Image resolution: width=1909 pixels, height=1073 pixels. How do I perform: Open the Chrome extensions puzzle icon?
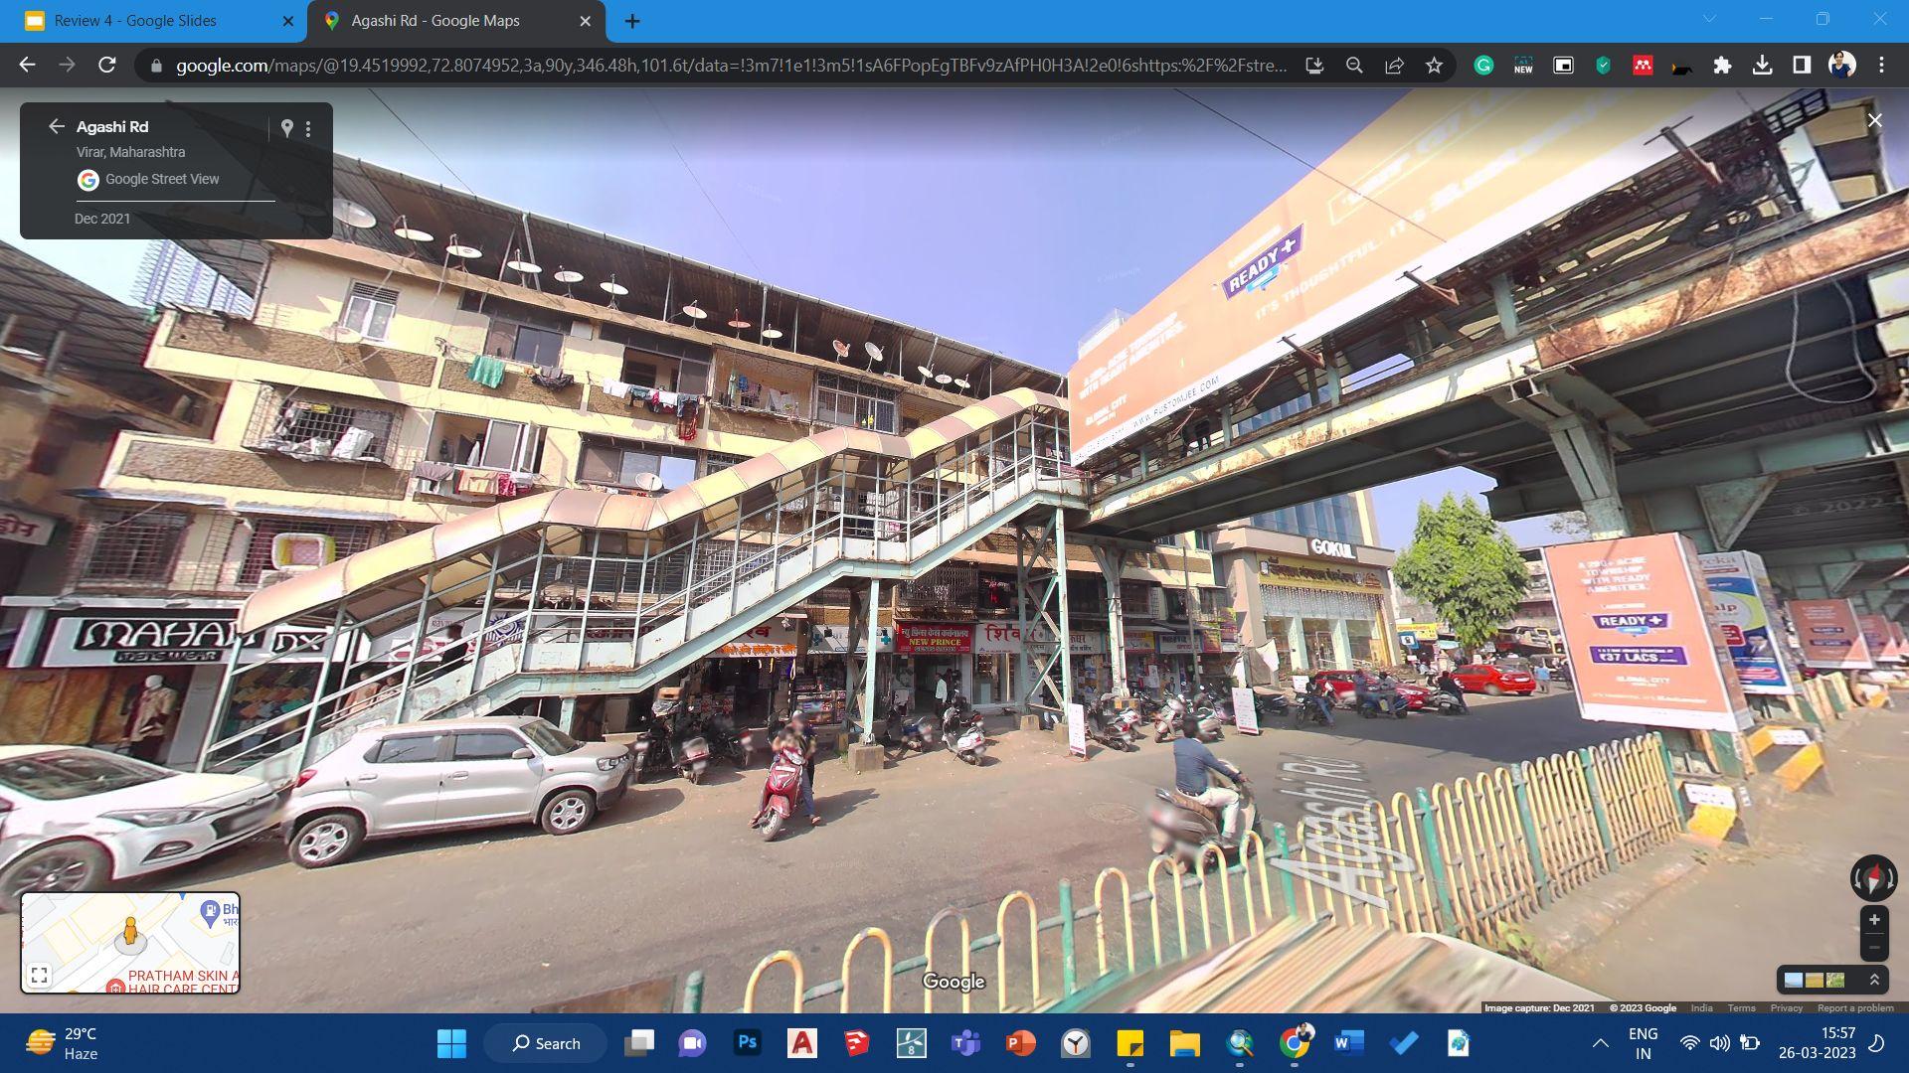[1722, 66]
